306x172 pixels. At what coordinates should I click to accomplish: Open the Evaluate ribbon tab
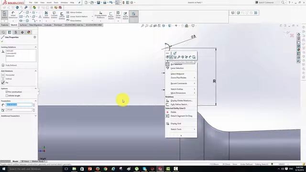(48, 25)
